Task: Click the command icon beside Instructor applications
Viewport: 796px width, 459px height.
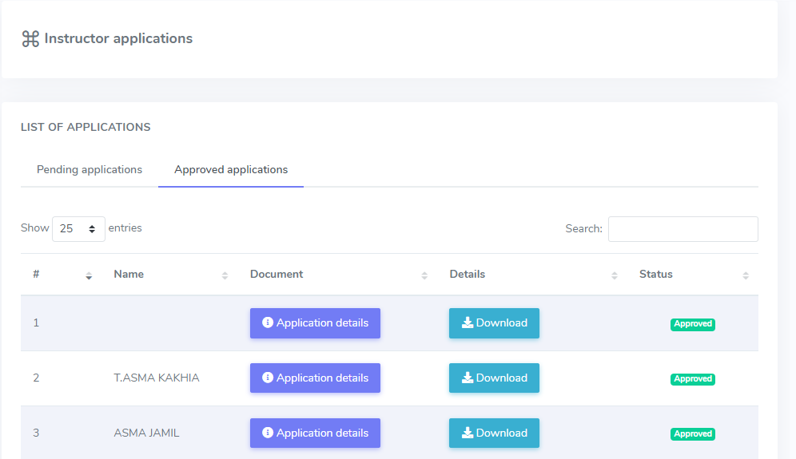Action: click(30, 38)
